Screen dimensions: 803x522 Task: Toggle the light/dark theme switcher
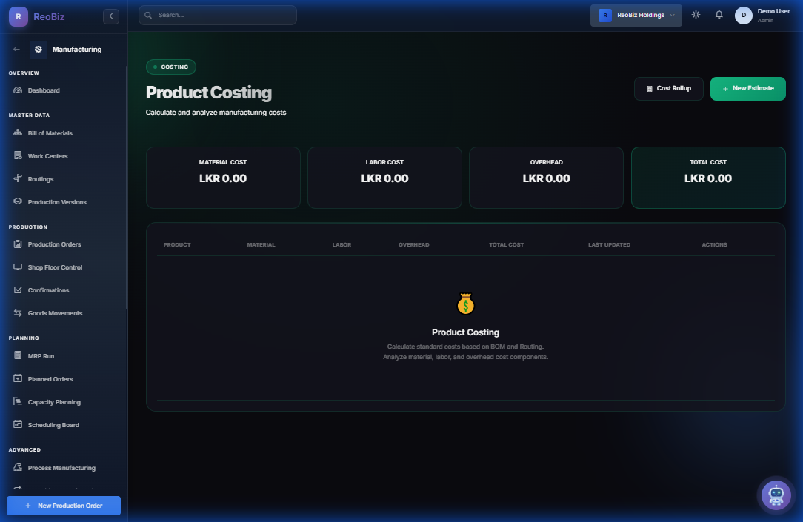[695, 14]
